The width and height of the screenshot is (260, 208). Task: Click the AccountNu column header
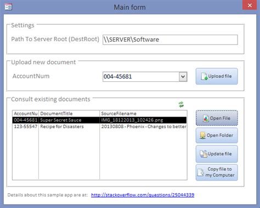click(26, 114)
